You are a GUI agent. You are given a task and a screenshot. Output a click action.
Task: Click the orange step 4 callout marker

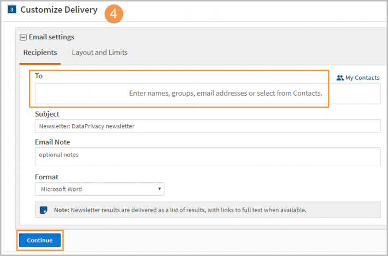(114, 14)
